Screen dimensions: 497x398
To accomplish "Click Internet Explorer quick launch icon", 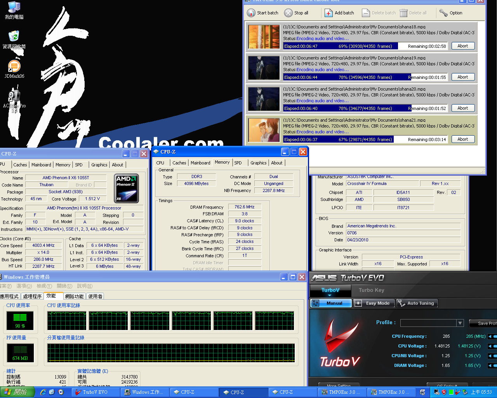I will pos(43,392).
